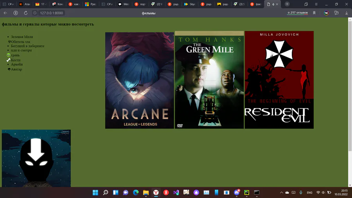
Task: Click the page vertical scrollbar thumb
Action: [350, 86]
